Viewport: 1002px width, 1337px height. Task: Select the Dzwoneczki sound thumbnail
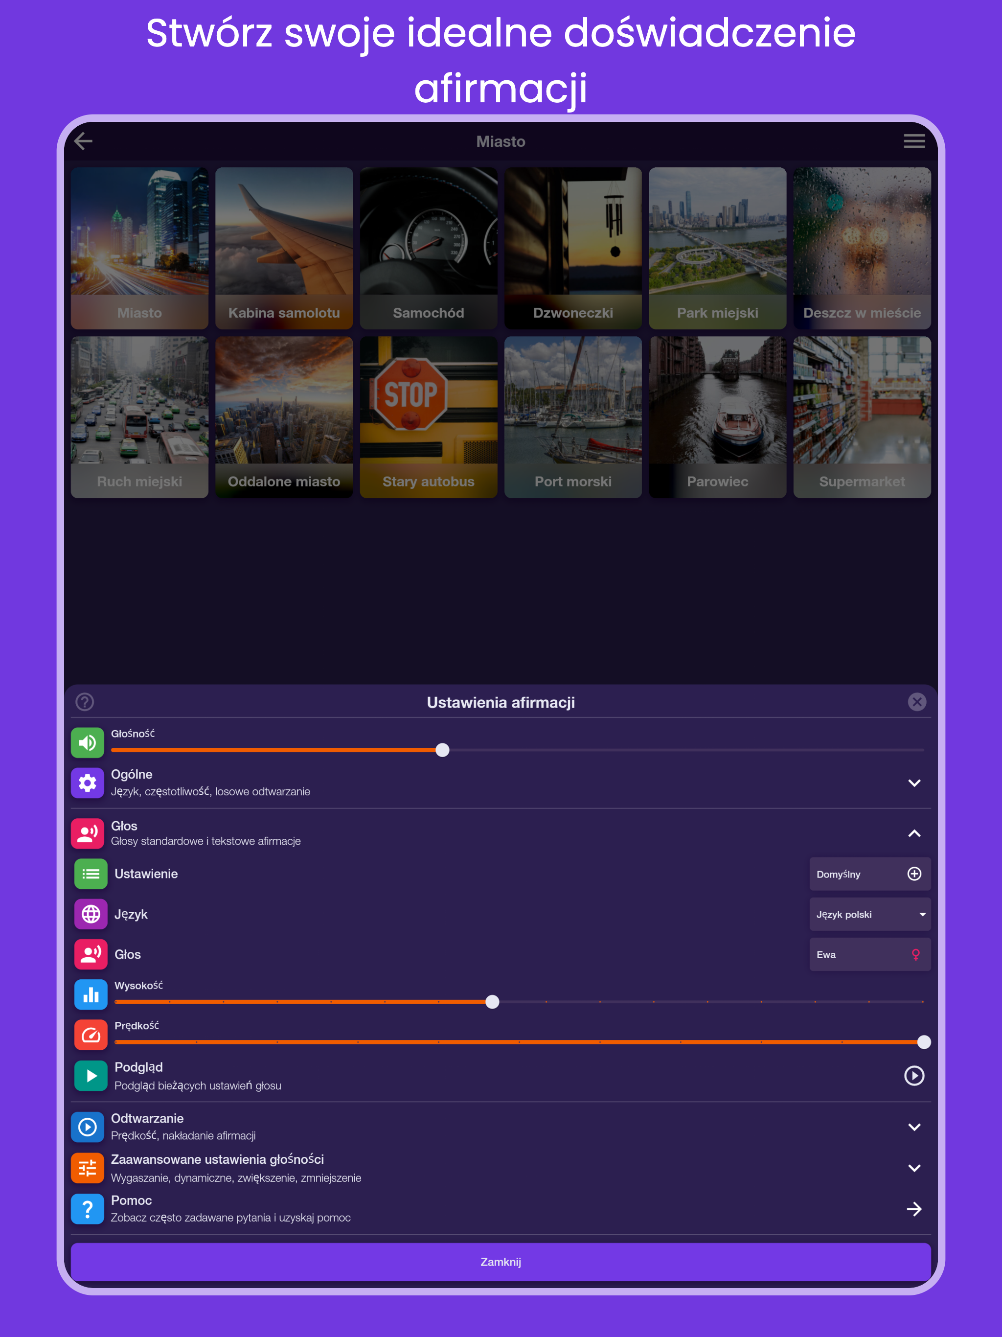pyautogui.click(x=573, y=249)
